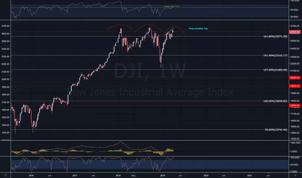Click the May label on the time axis
This screenshot has width=302, height=178.
[133, 175]
